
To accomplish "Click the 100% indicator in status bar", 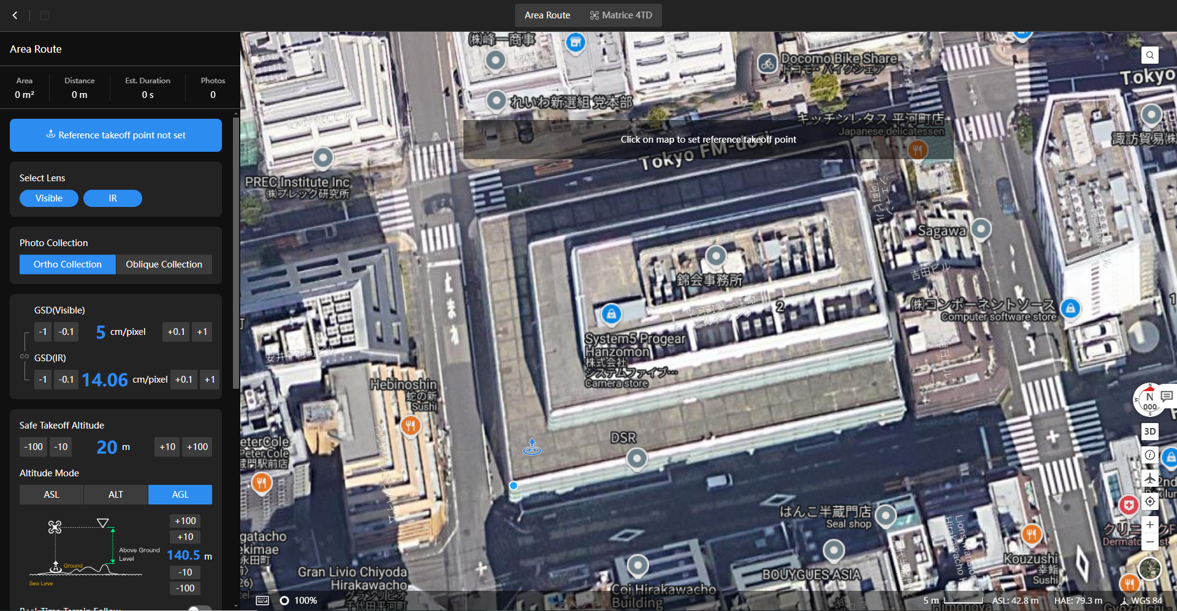I will 305,601.
